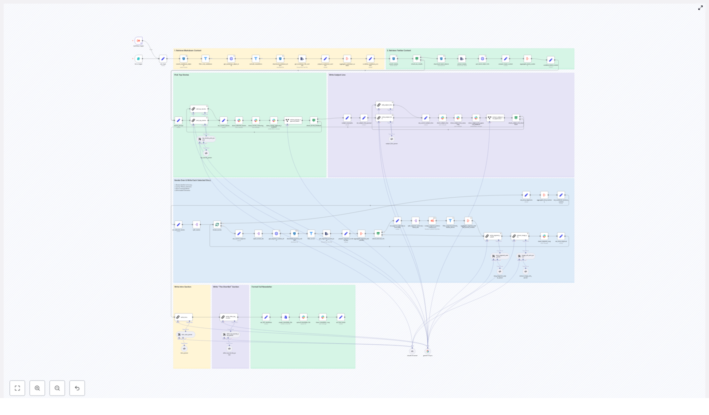Open the exclude_newsletters shield node
709x415 pixels.
point(256,58)
